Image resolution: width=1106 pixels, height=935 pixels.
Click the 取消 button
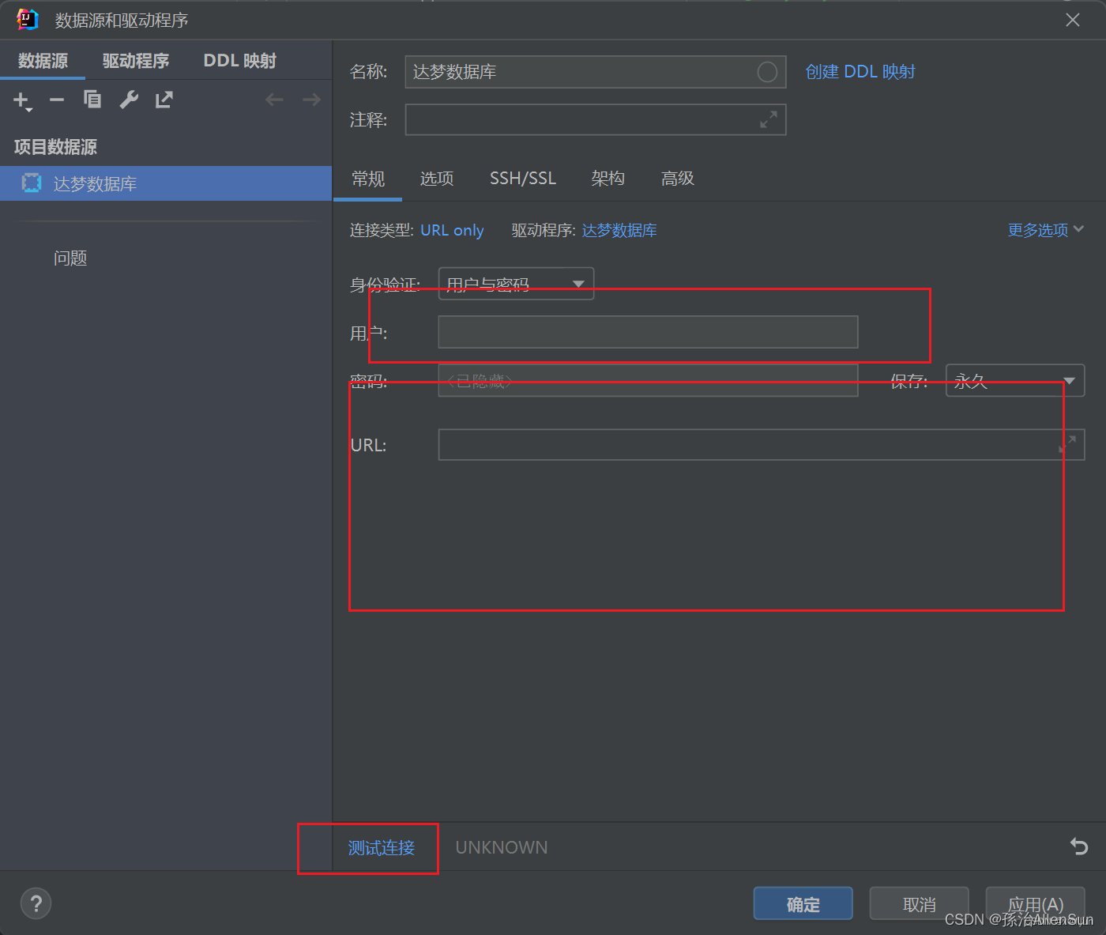(x=920, y=903)
